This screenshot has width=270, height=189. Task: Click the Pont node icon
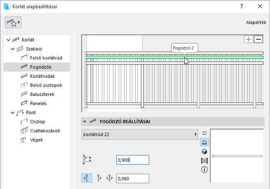tap(20, 112)
